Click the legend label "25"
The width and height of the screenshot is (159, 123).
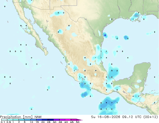[x=49, y=122]
